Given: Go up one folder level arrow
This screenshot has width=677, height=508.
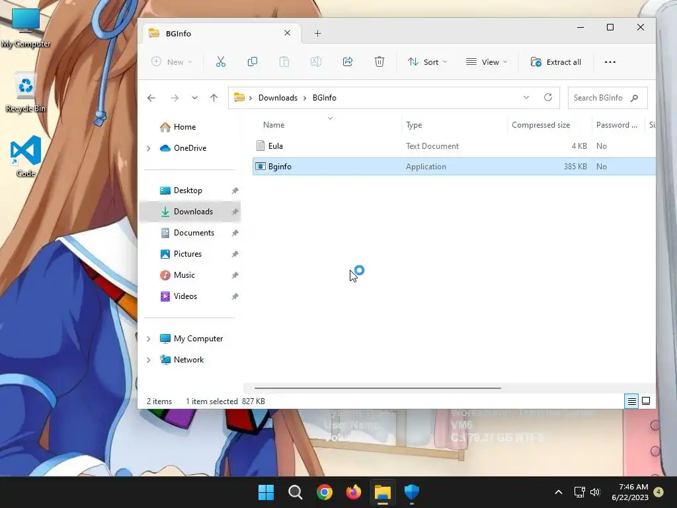Looking at the screenshot, I should 214,98.
